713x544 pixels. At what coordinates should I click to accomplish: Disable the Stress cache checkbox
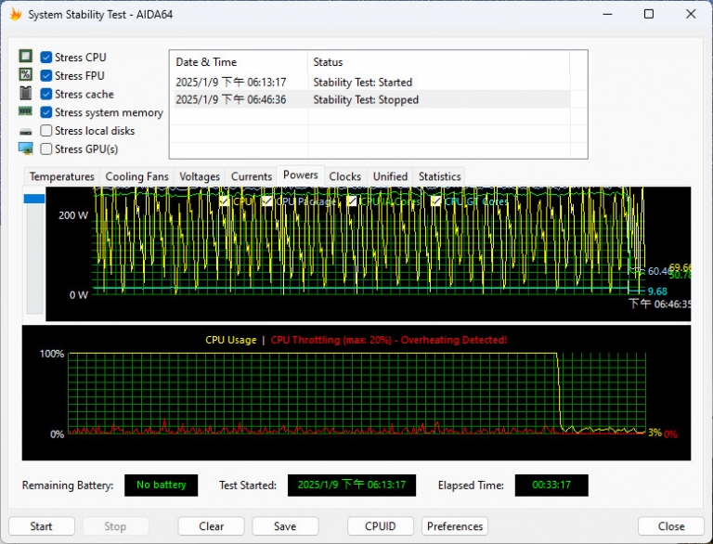click(x=45, y=94)
